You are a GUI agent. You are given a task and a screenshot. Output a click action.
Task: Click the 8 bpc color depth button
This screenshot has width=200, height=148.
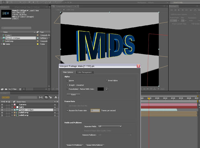pyautogui.click(x=14, y=89)
